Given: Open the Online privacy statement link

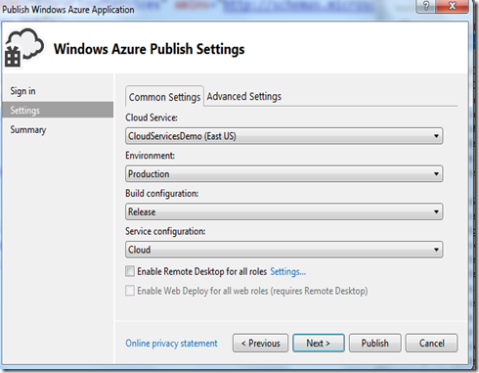Looking at the screenshot, I should click(x=171, y=344).
